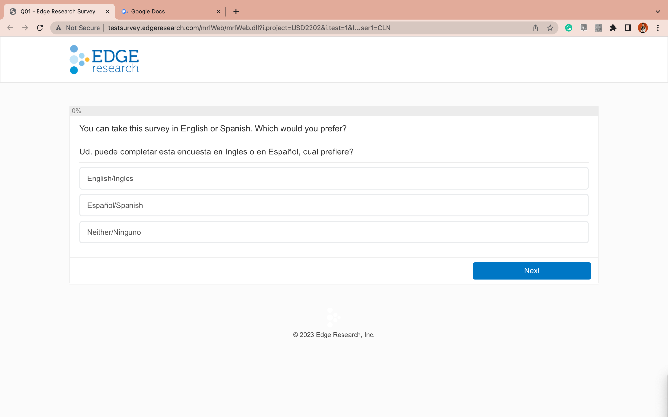Click the address bar URL field

click(249, 28)
